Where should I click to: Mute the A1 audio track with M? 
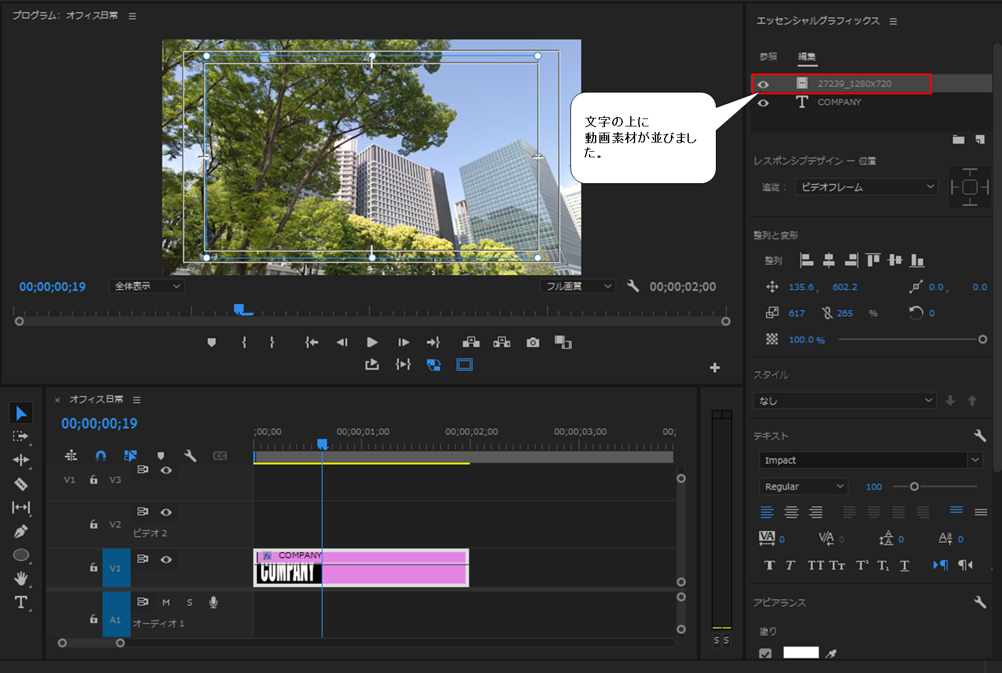click(166, 603)
